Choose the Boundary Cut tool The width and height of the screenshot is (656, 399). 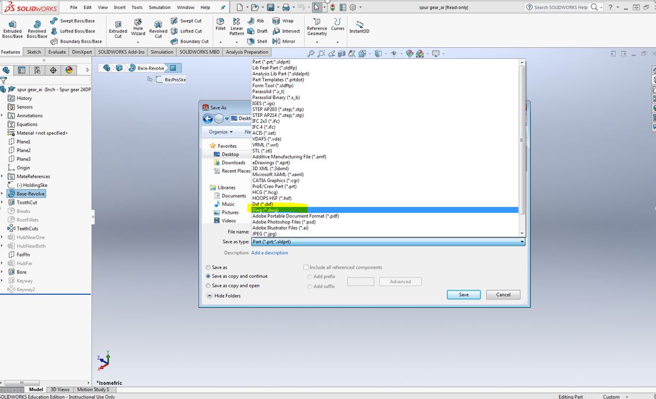coord(189,41)
